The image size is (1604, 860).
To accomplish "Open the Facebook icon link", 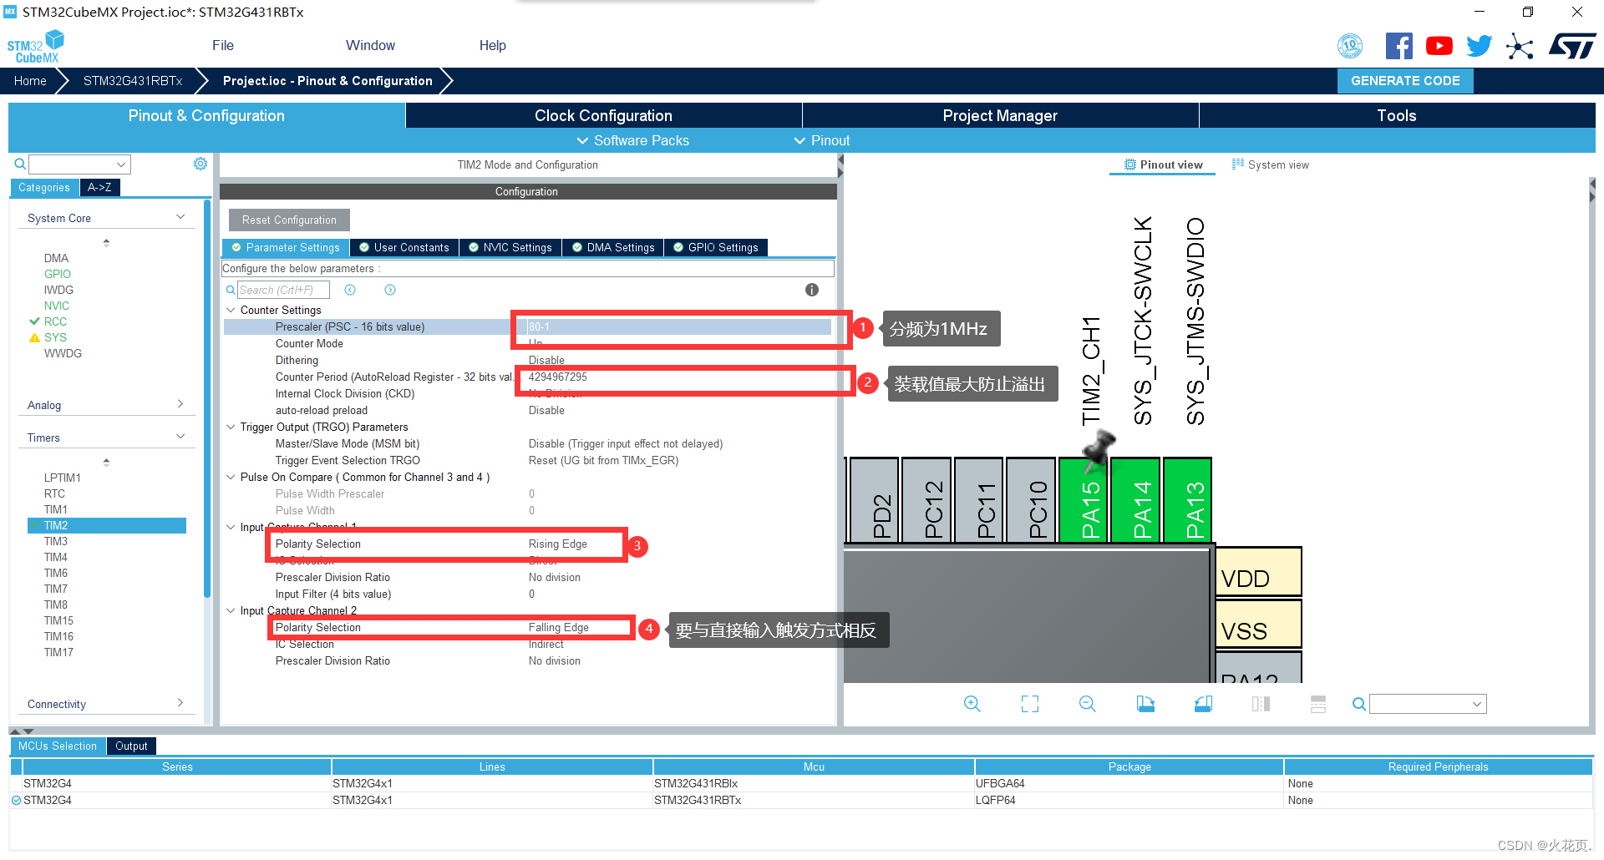I will point(1398,46).
